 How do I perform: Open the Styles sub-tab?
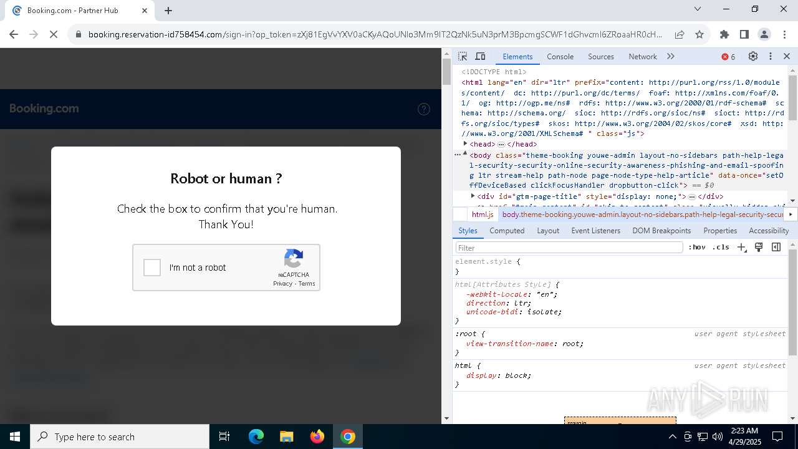tap(468, 231)
